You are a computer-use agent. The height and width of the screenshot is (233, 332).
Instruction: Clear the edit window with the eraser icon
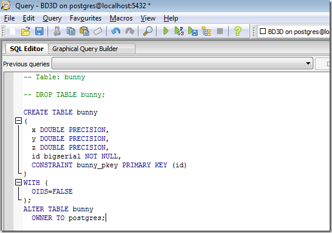pyautogui.click(x=98, y=31)
